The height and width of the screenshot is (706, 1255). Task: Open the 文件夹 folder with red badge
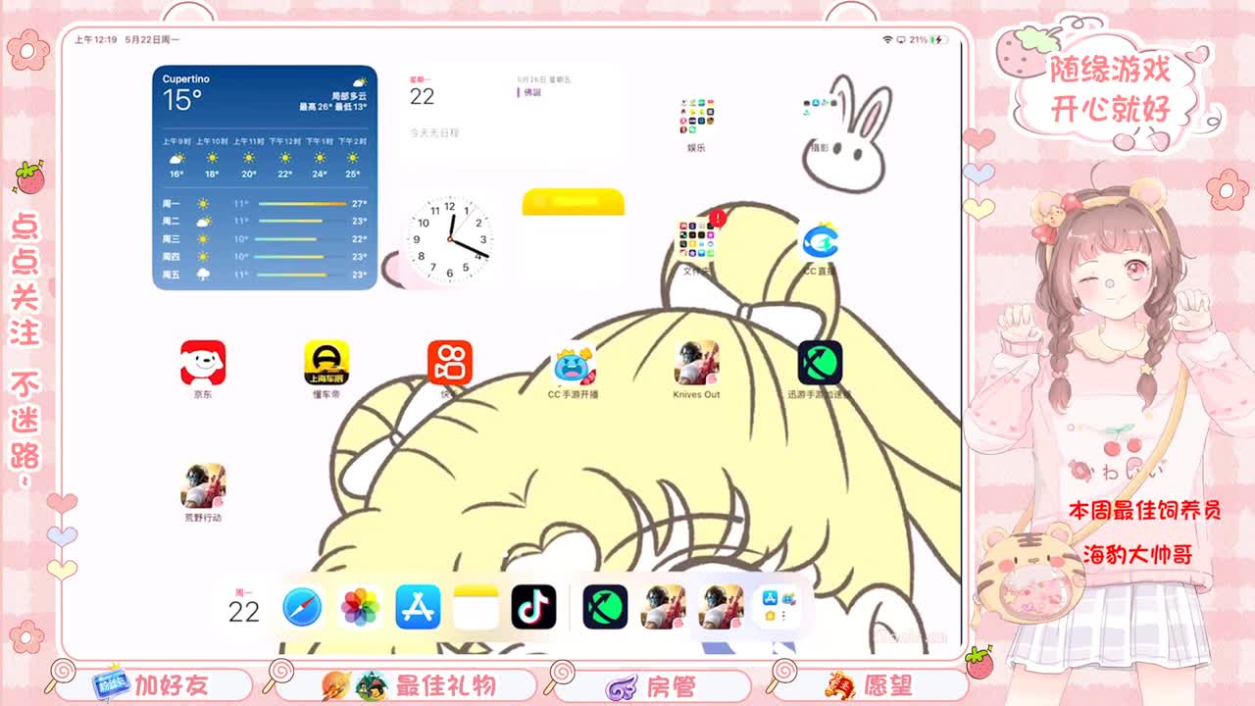pos(697,240)
